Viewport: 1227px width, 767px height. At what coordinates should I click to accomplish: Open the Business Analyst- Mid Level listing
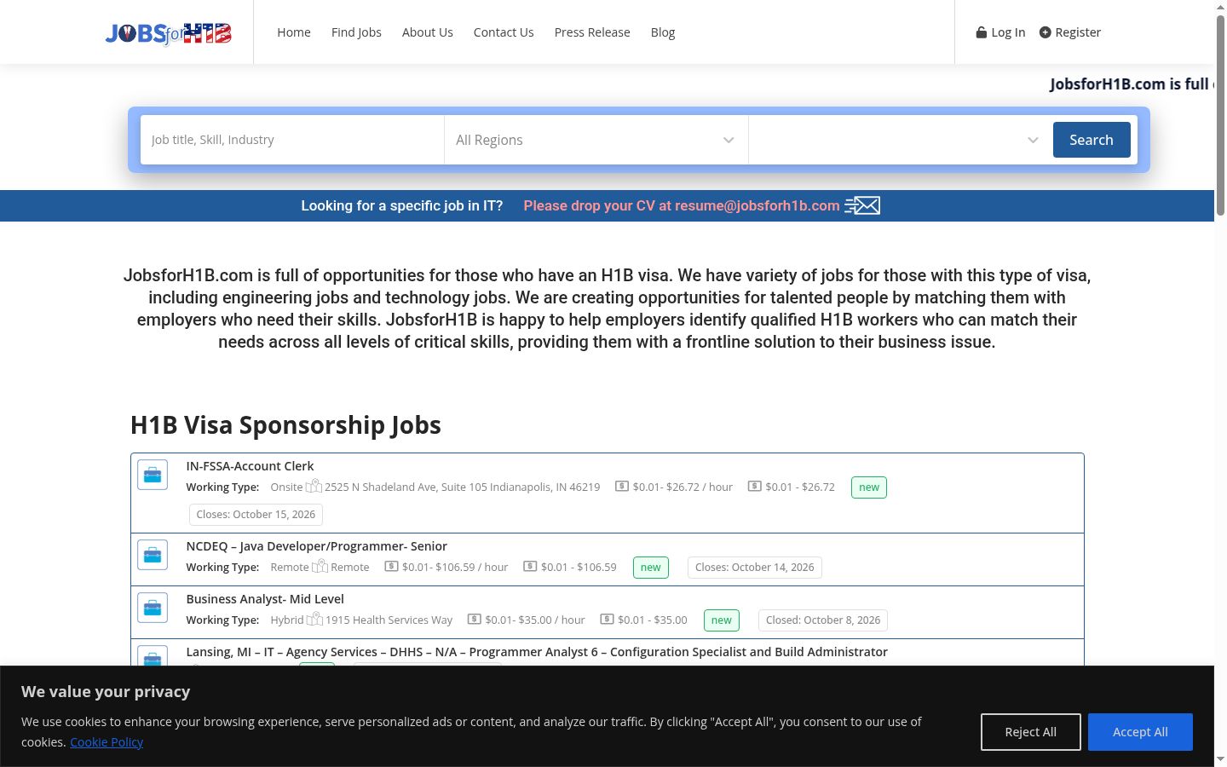click(265, 599)
